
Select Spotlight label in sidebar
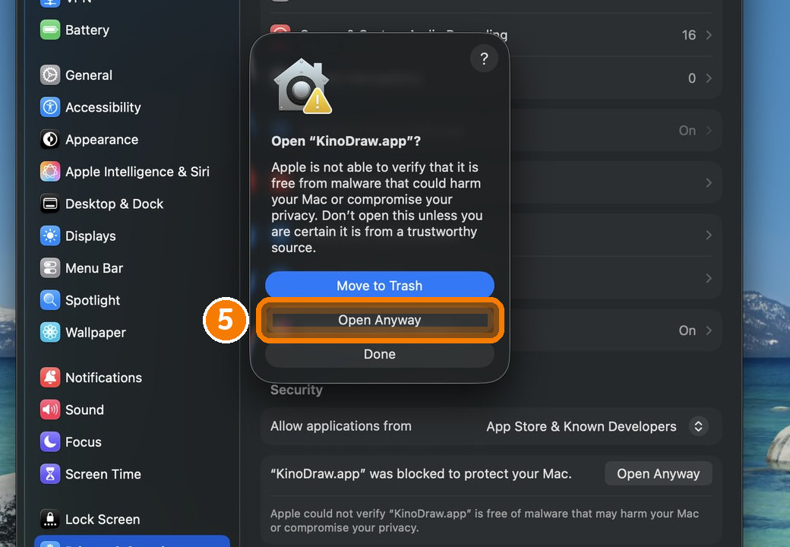[x=93, y=300]
